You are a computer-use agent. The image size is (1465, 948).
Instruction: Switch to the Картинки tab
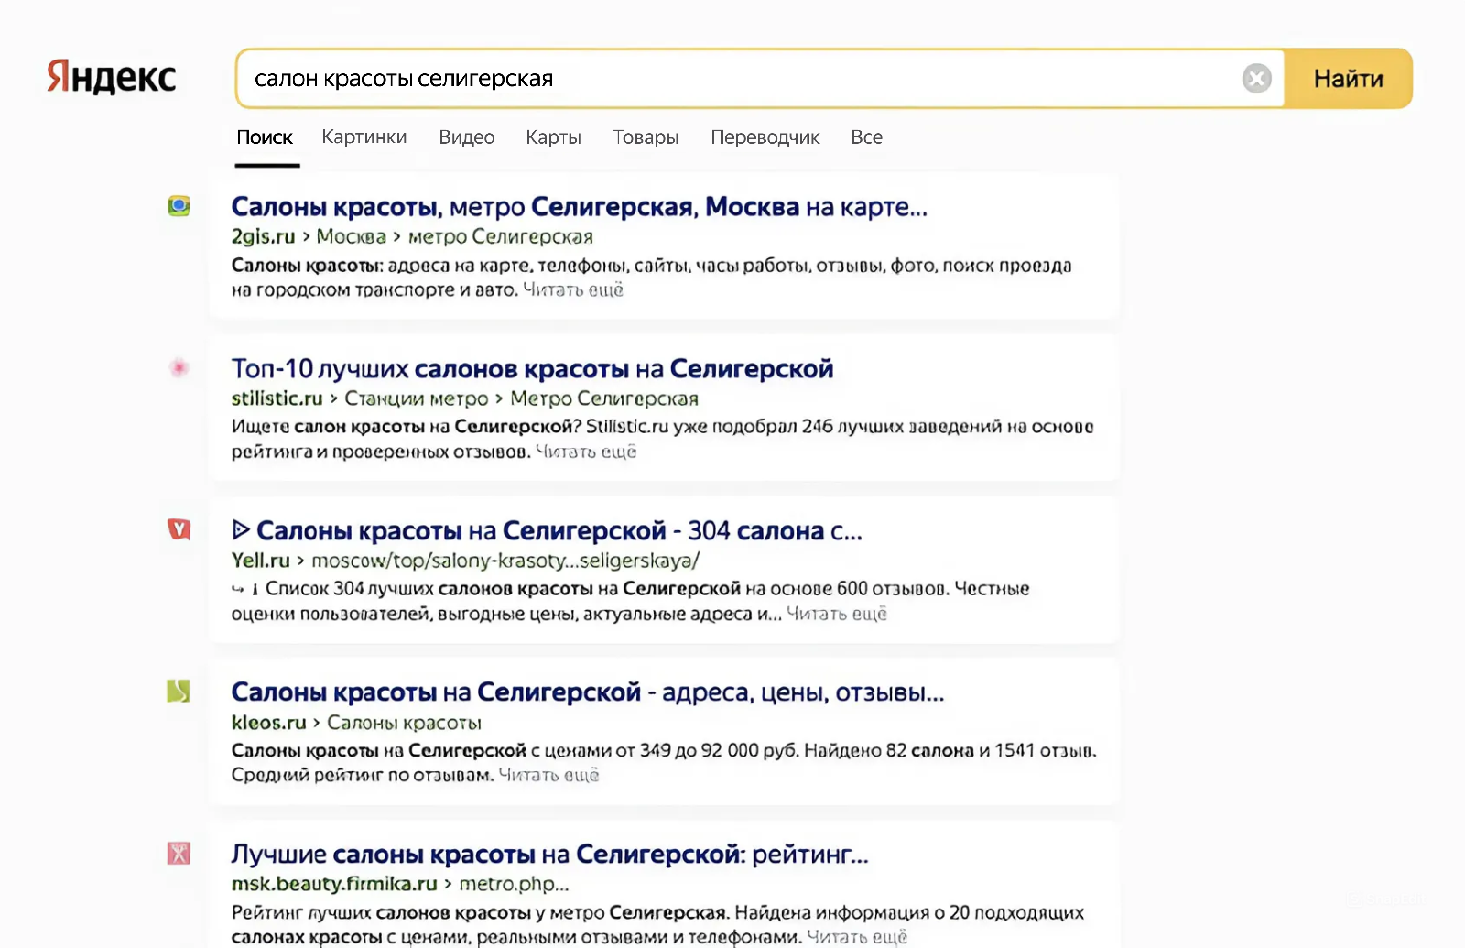pyautogui.click(x=364, y=136)
